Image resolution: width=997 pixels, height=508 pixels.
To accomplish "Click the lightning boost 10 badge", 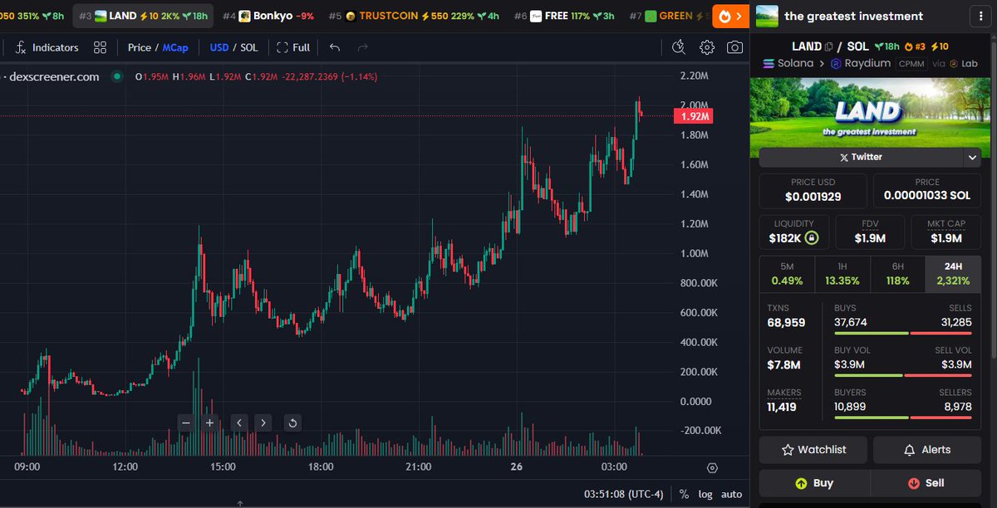I will click(939, 47).
